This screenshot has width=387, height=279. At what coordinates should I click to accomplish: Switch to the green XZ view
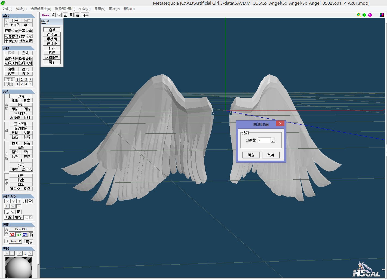tap(19, 235)
